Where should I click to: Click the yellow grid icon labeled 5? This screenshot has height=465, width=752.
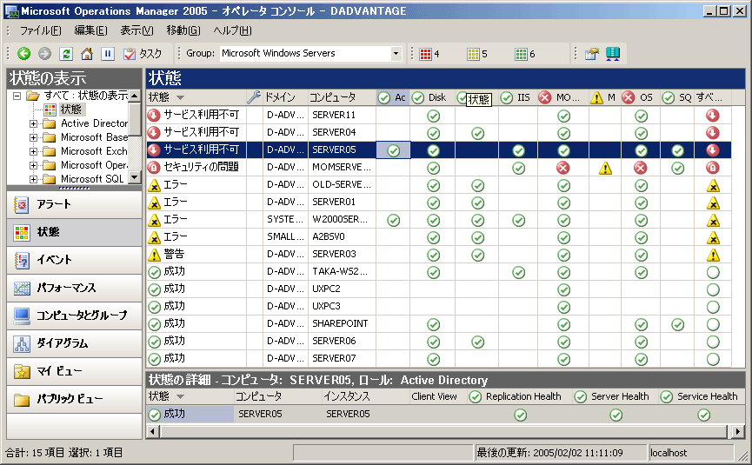[473, 54]
